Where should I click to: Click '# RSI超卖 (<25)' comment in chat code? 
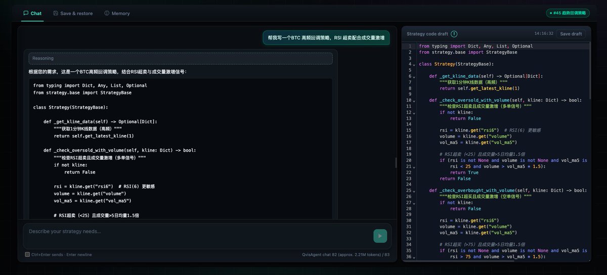coord(96,215)
